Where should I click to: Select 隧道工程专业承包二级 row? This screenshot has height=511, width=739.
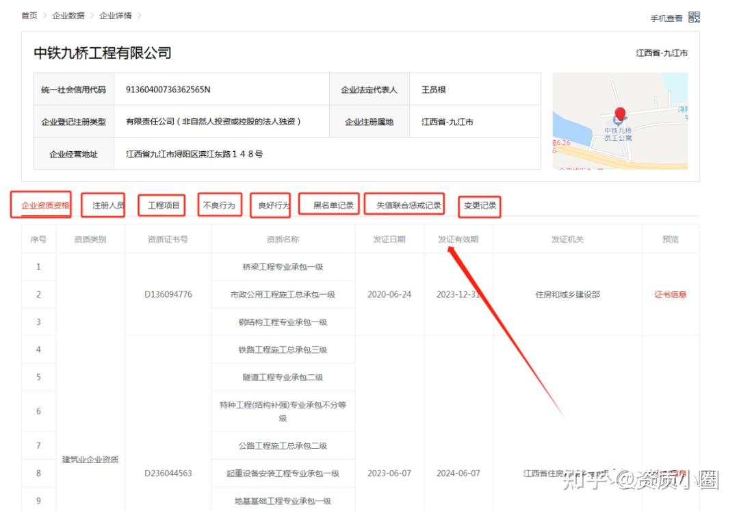coord(283,377)
